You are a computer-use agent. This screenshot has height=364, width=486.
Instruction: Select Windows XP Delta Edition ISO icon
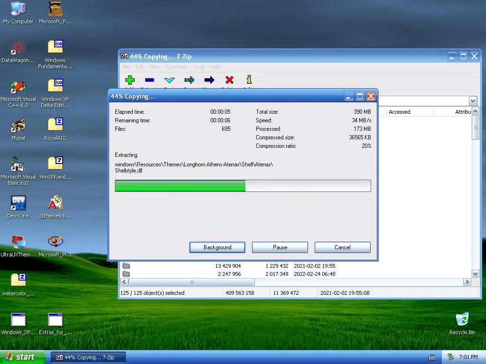pos(55,93)
